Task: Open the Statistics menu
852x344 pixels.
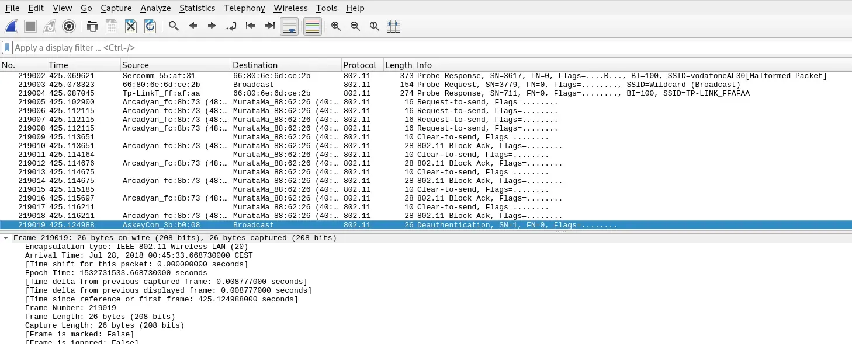Action: tap(197, 8)
